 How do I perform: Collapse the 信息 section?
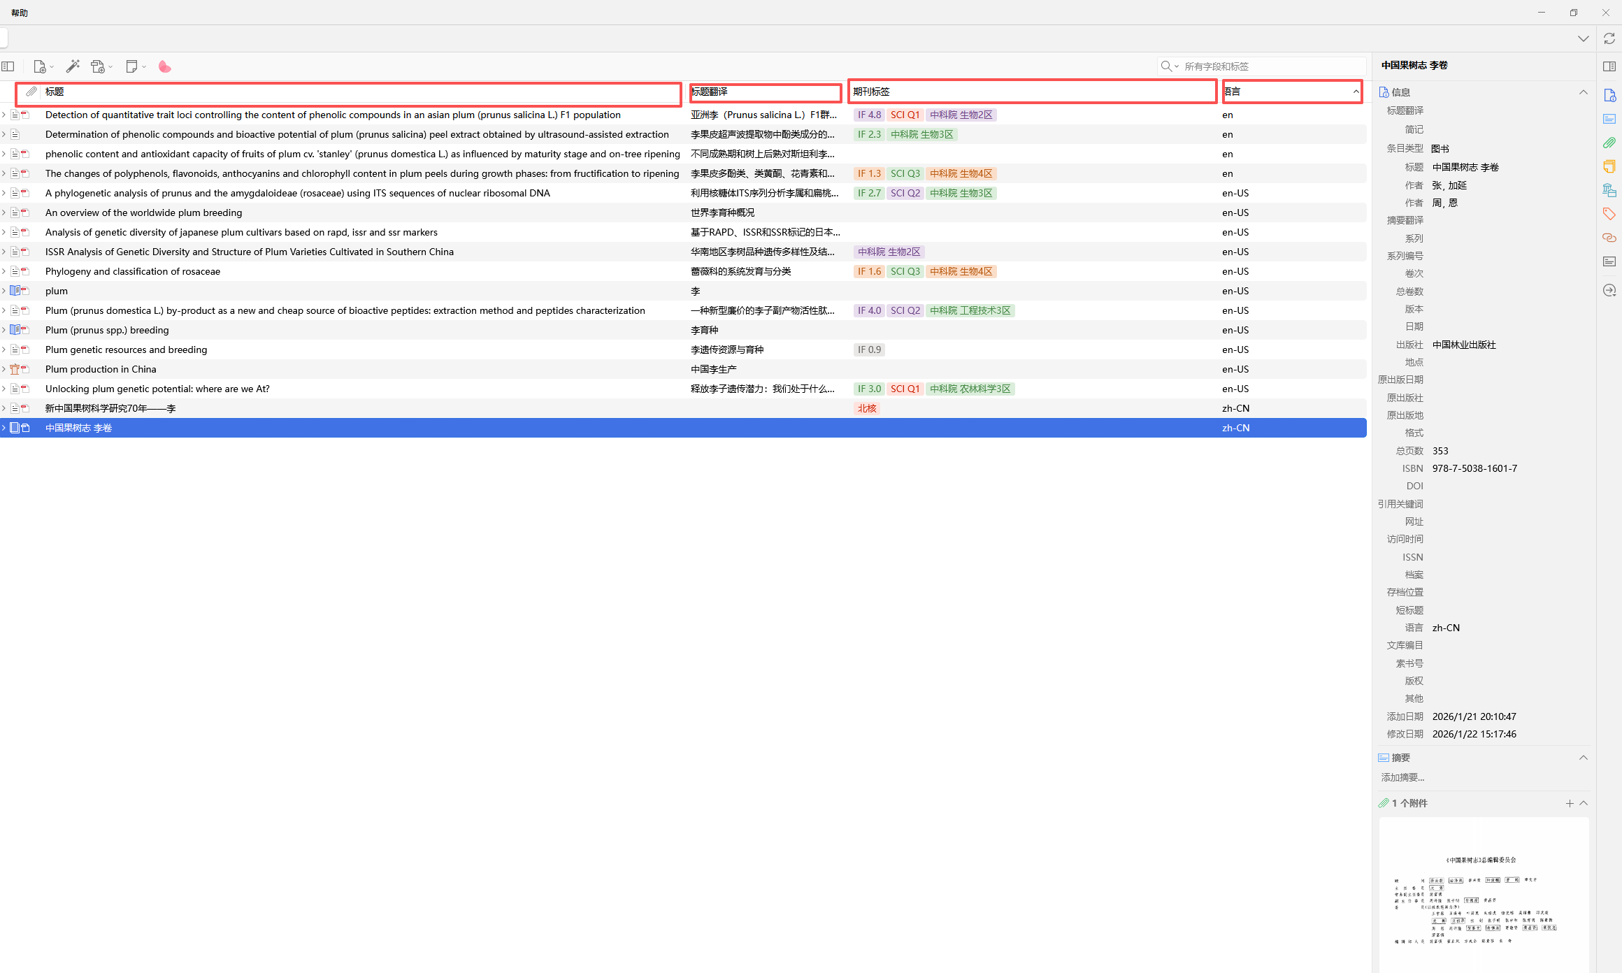tap(1584, 92)
